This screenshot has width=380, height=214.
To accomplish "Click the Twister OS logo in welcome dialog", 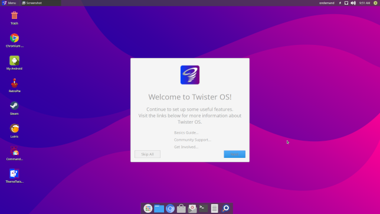I will (x=190, y=75).
